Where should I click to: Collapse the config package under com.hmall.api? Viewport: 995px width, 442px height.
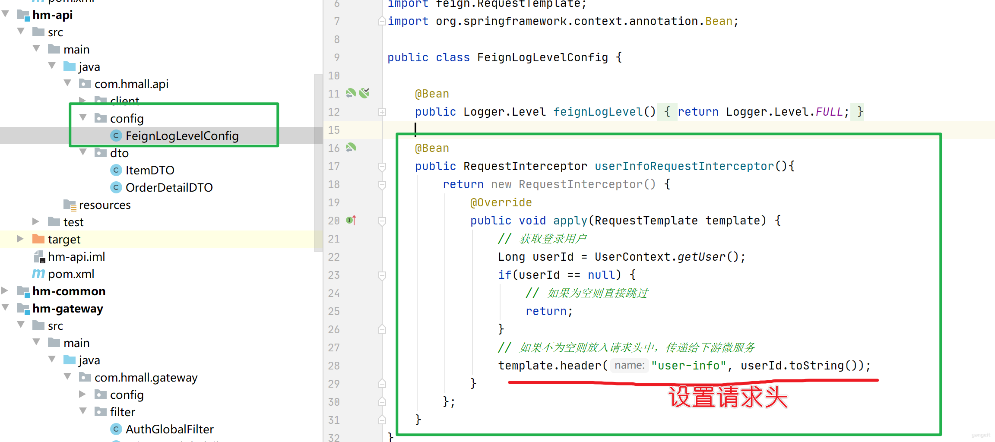pos(83,117)
